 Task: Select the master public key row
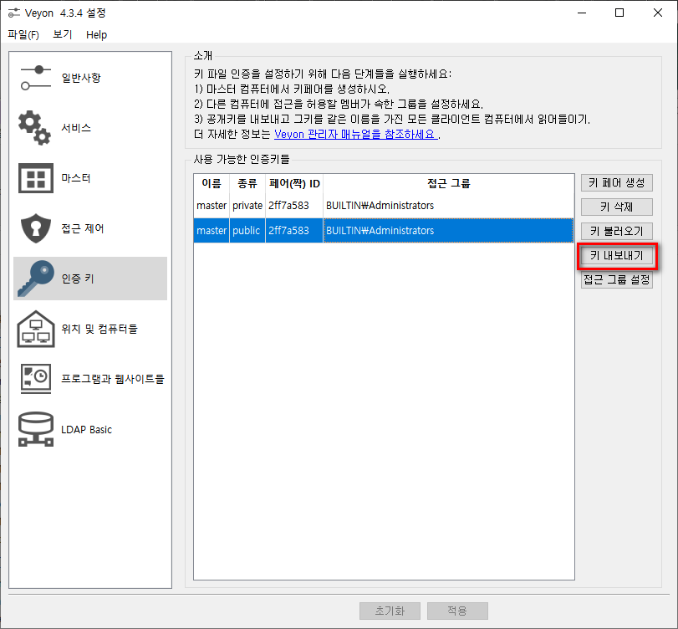[x=384, y=231]
